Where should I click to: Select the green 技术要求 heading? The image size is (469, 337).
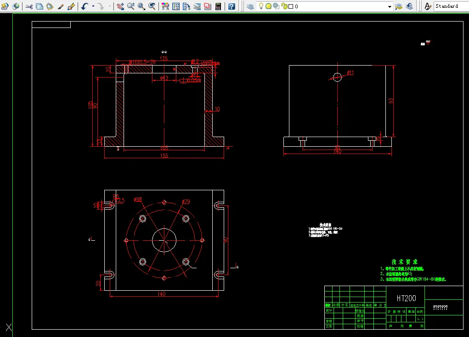[x=404, y=262]
